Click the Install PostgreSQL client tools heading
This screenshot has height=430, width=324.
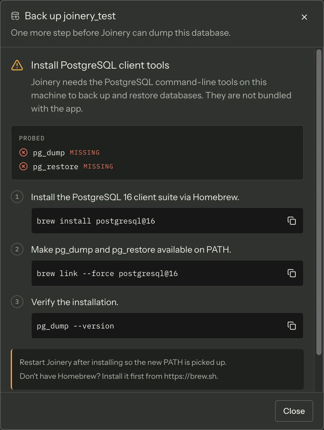pos(100,65)
